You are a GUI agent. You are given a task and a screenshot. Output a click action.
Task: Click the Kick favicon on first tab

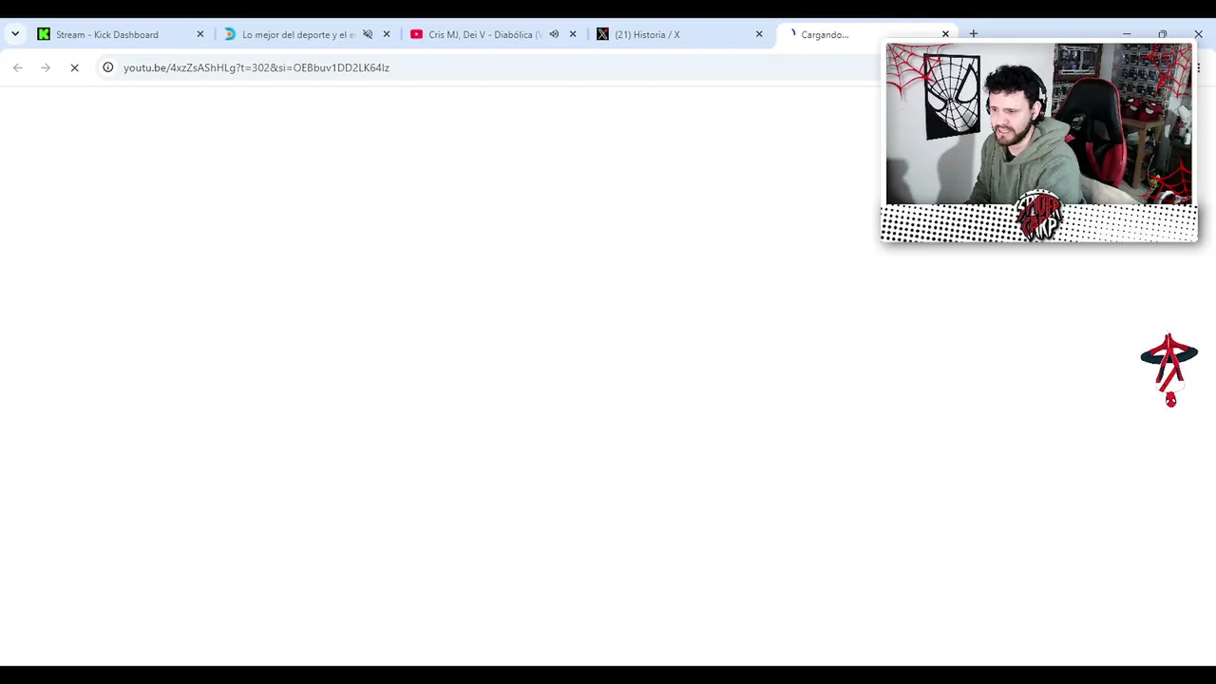tap(44, 34)
